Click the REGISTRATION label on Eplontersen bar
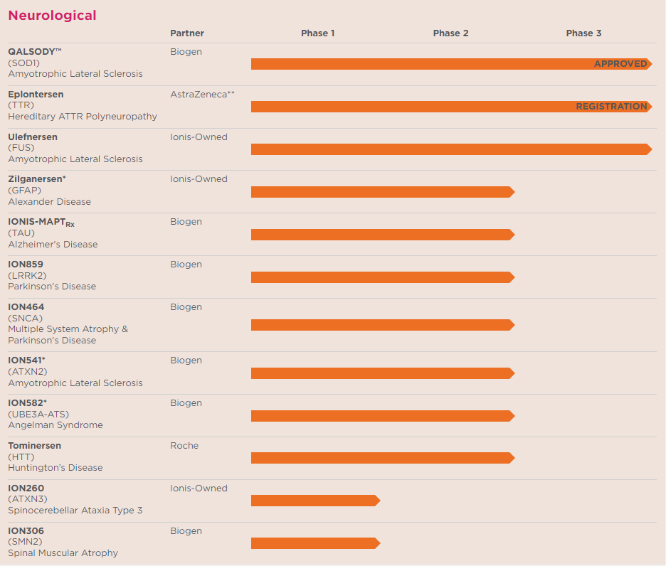 pos(611,107)
